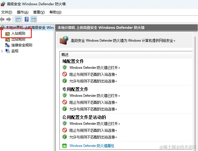Expand the 监视 tree node arrow
Image resolution: width=198 pixels, height=151 pixels.
(x=2, y=51)
